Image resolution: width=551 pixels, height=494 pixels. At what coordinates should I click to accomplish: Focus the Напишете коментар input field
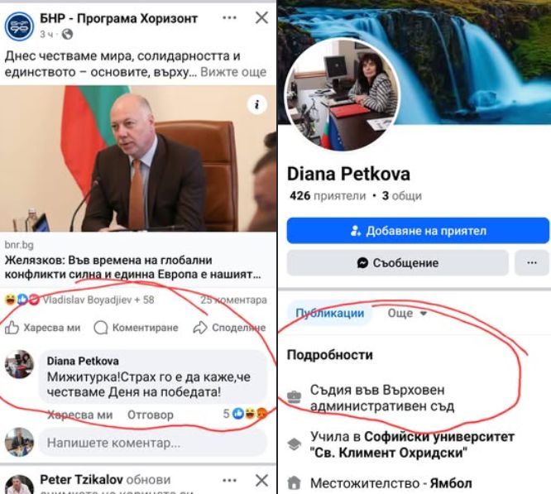(x=152, y=443)
